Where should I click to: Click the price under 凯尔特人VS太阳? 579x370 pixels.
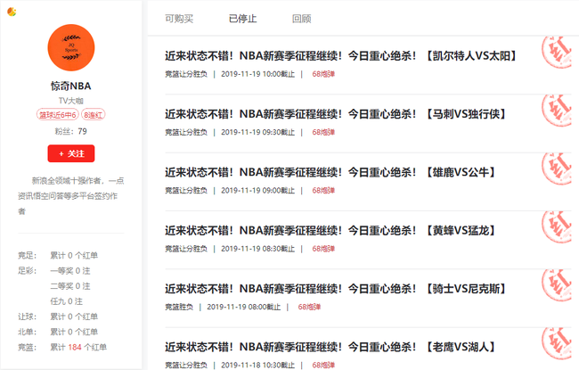point(323,74)
